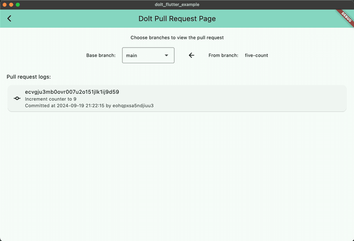Click the five-count branch name
Image resolution: width=354 pixels, height=241 pixels.
[256, 55]
